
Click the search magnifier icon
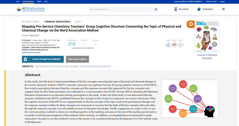(156, 9)
